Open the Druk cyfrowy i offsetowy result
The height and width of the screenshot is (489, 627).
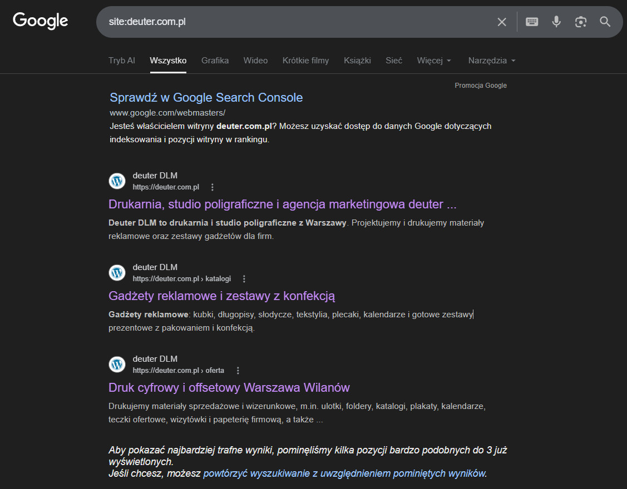point(229,387)
